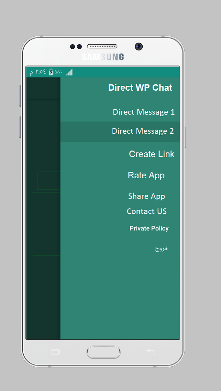Tap the Arabic exit option خروج
This screenshot has width=221, height=391.
click(x=162, y=248)
